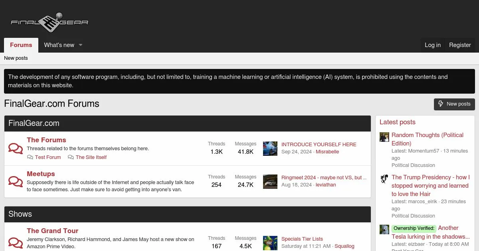
Task: Click Meetups message count 24.7K
Action: (245, 185)
